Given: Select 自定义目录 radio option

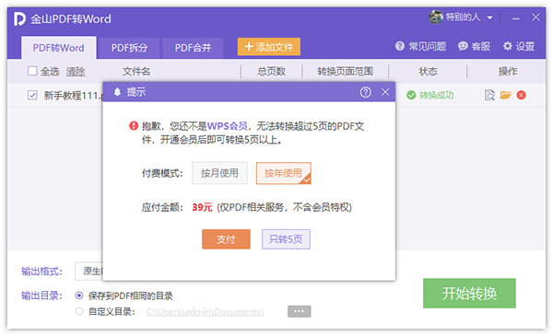Looking at the screenshot, I should [79, 311].
